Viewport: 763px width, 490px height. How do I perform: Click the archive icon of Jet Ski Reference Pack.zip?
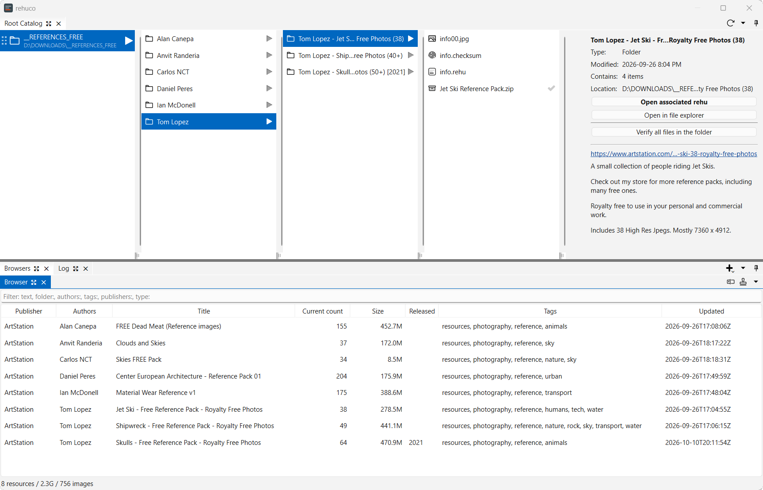(x=432, y=88)
